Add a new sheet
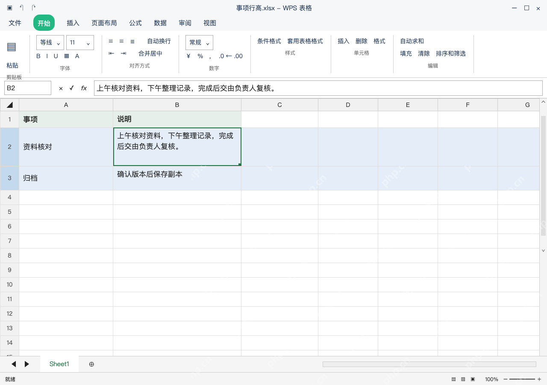This screenshot has height=385, width=547. coord(91,364)
